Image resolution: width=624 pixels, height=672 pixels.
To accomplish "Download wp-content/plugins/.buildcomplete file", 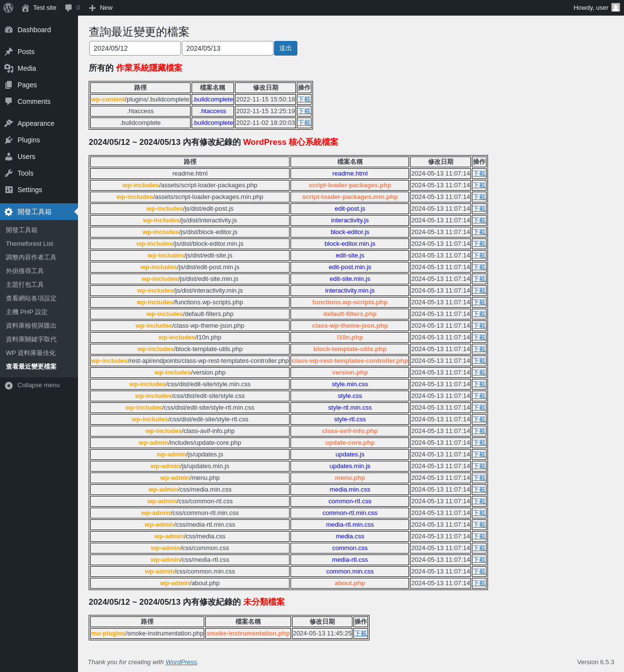I will point(304,99).
